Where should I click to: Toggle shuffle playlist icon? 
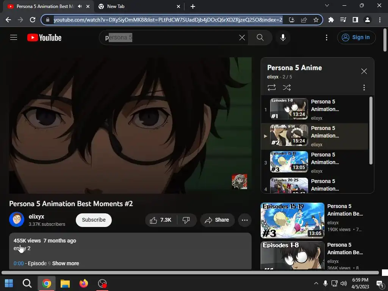286,88
